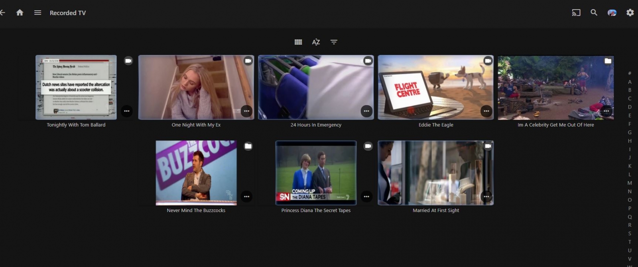Open the A-Z sort options
The image size is (638, 267).
(316, 42)
